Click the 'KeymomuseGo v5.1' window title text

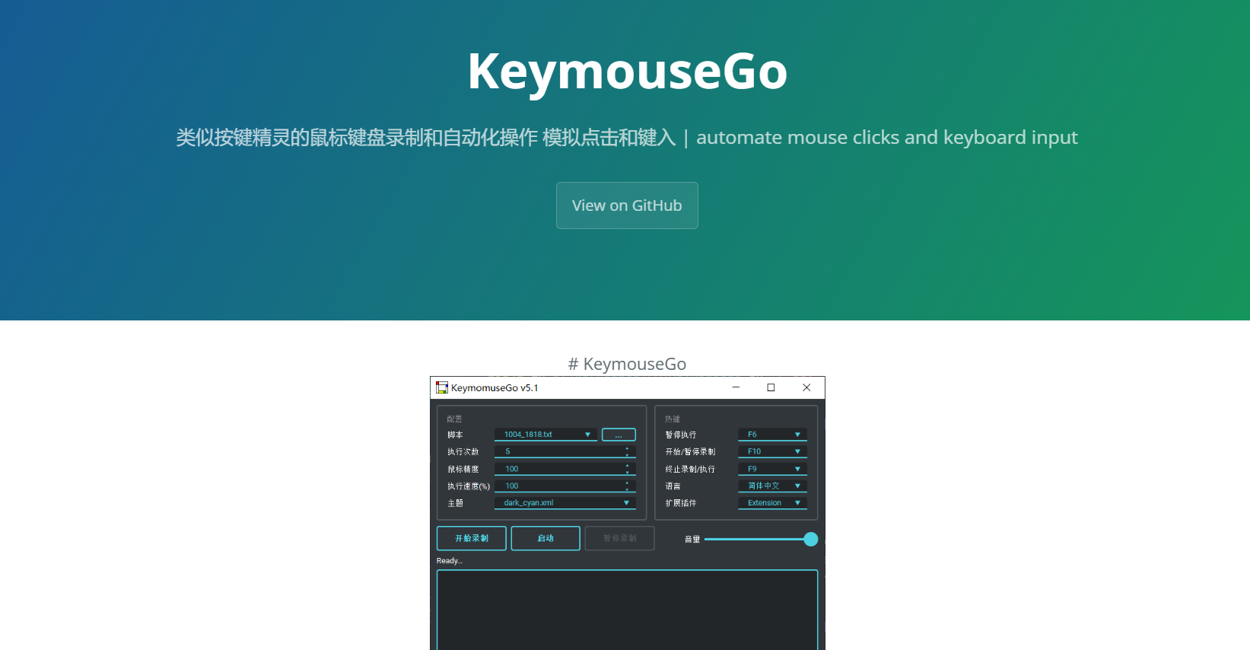tap(495, 388)
